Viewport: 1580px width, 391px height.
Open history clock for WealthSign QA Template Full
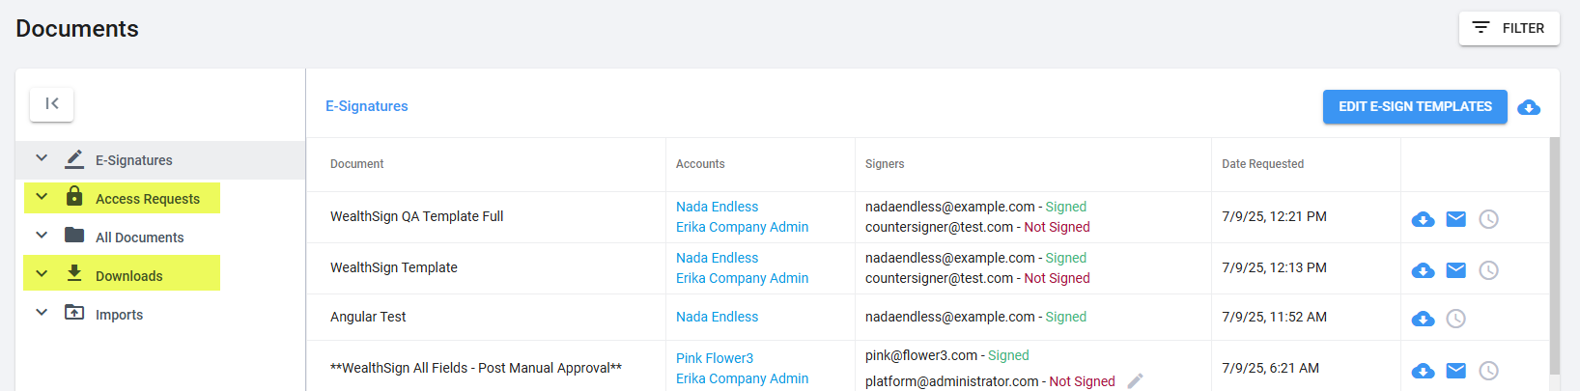(1489, 219)
